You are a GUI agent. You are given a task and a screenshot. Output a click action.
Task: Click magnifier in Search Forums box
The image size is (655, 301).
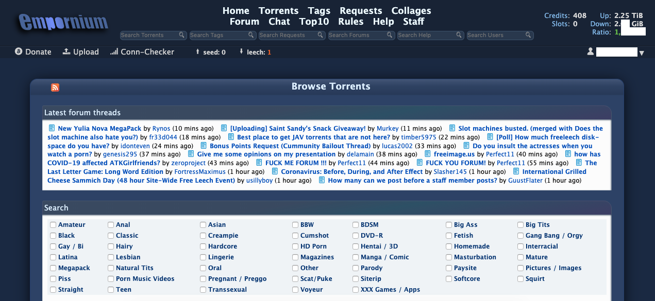click(x=390, y=35)
